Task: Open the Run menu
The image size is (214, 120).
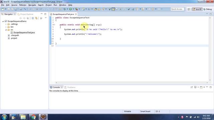Action: [55, 5]
